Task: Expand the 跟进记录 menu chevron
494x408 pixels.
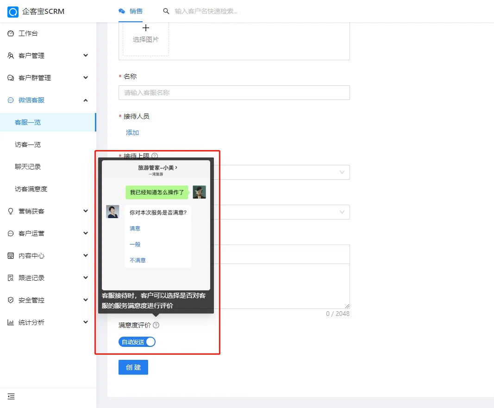Action: click(86, 277)
